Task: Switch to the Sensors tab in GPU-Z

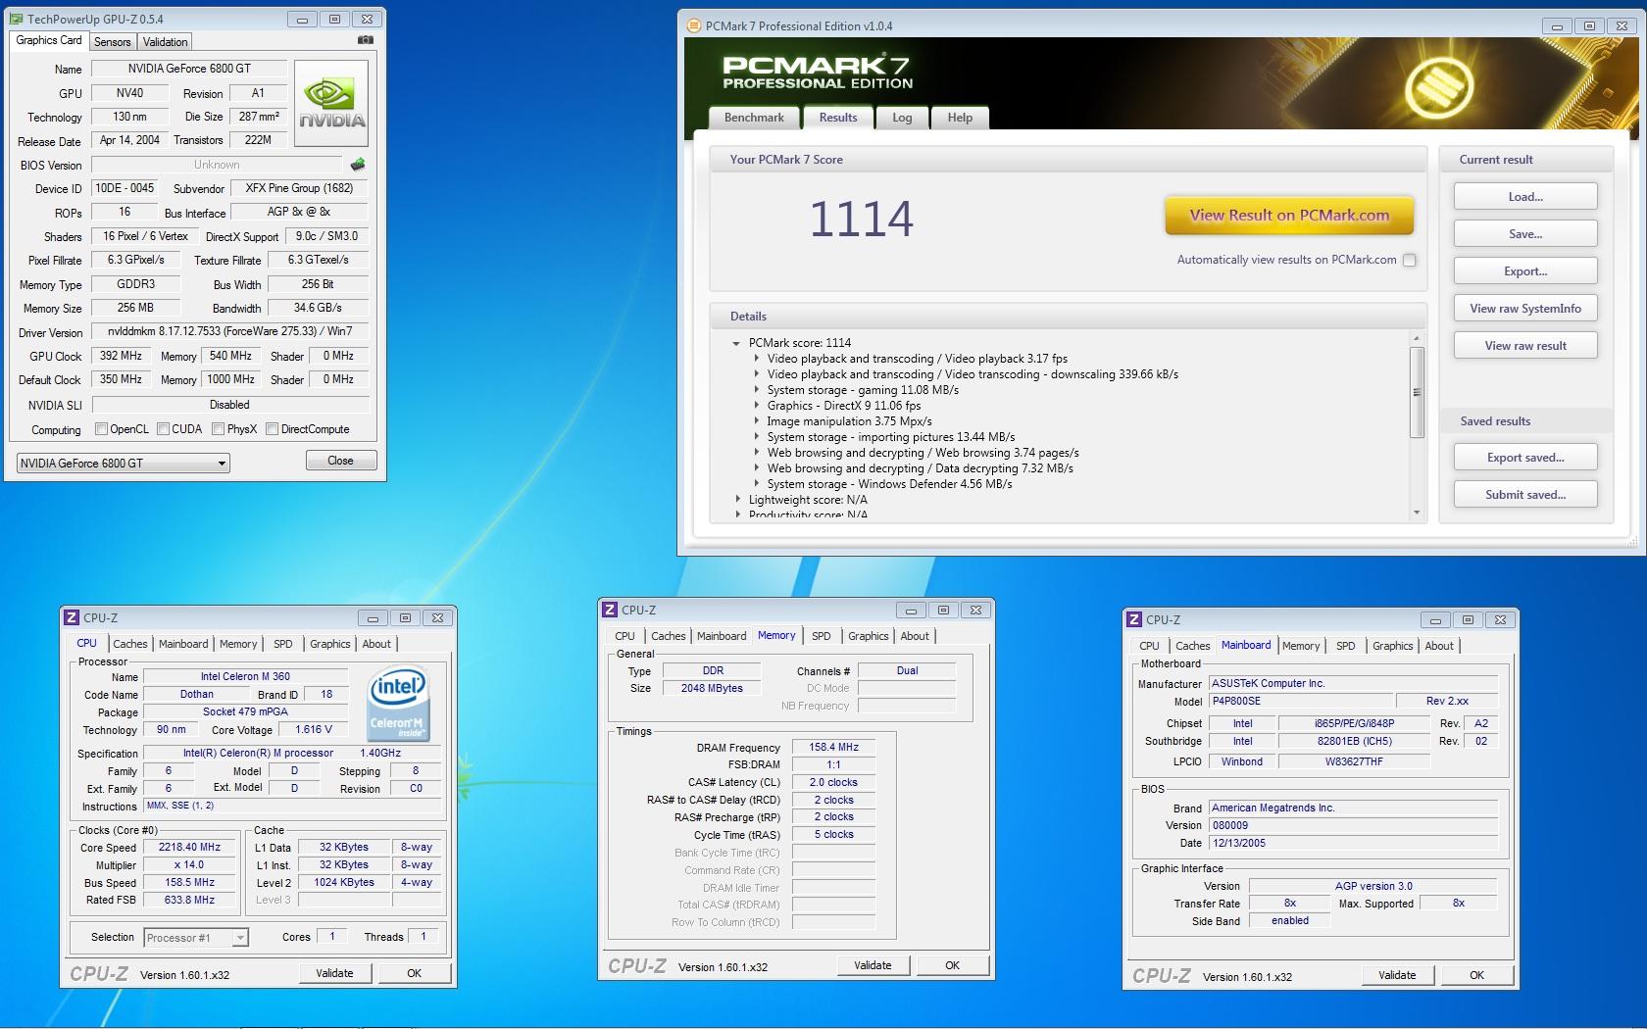Action: coord(112,42)
